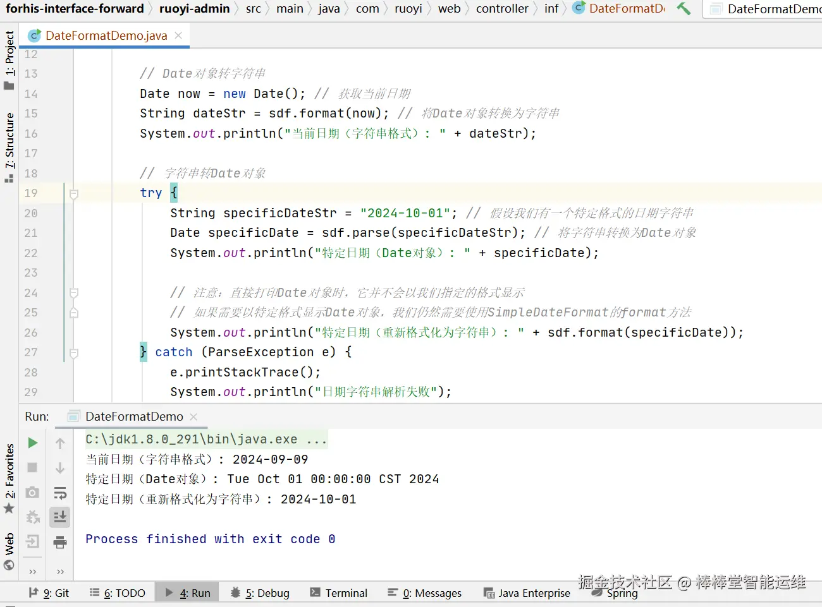Click the web breadcrumb
Viewport: 822px width, 607px height.
(450, 8)
